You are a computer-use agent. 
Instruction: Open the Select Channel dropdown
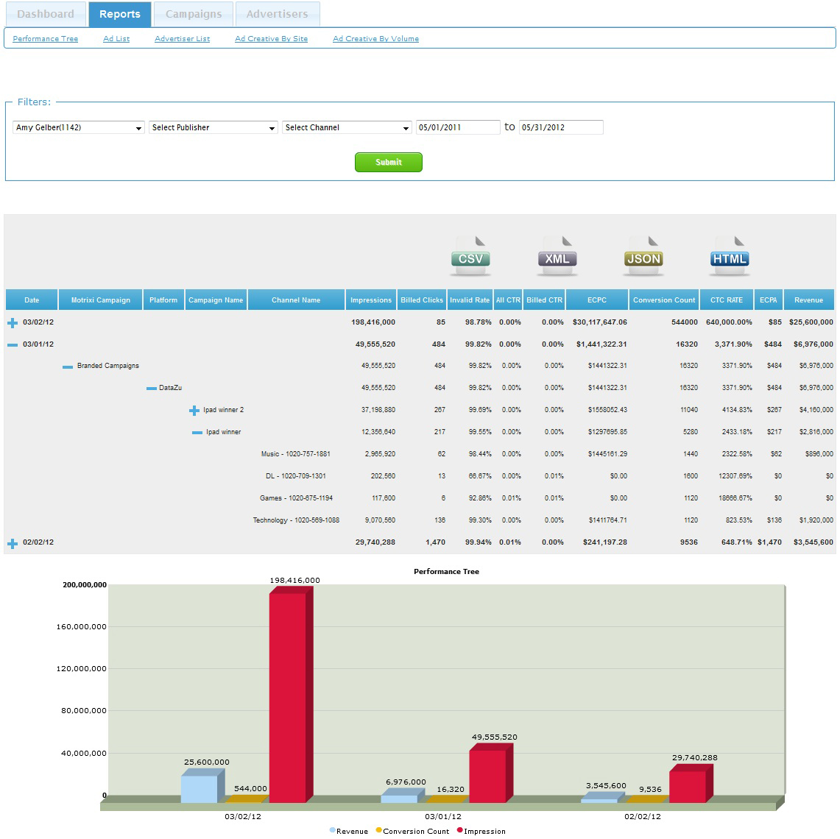click(347, 128)
